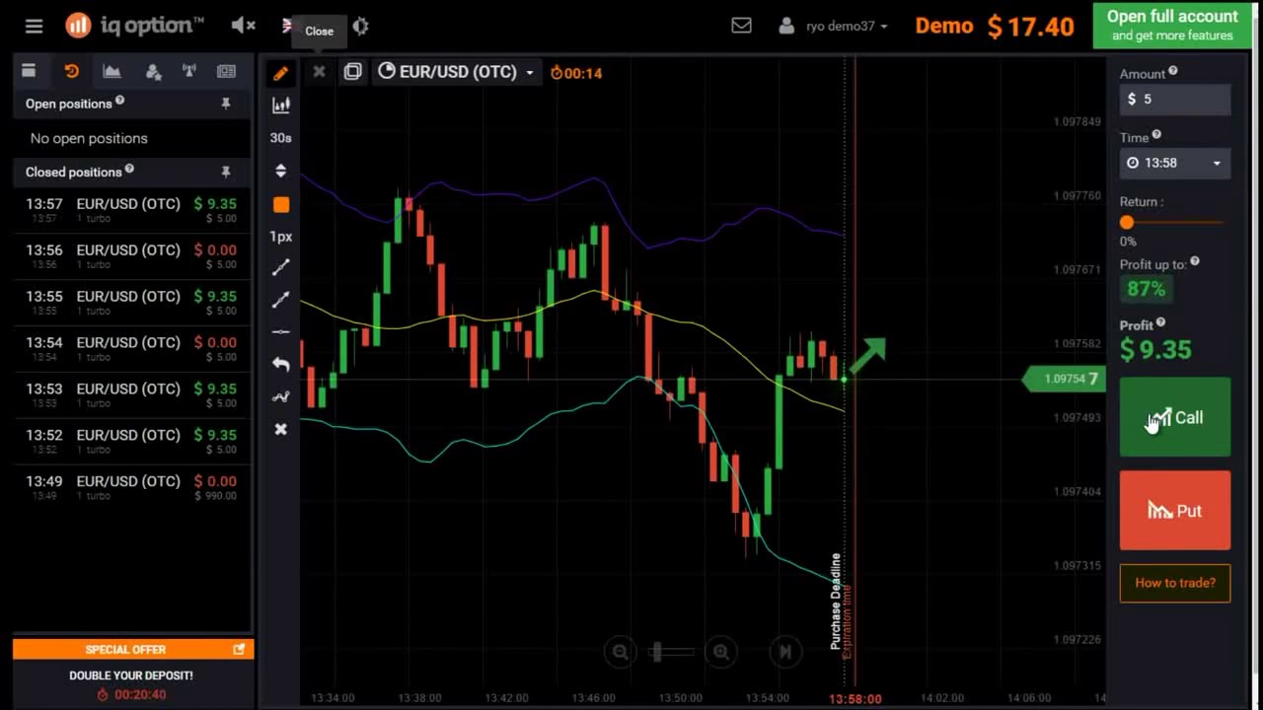
Task: Open the area chart tab icon
Action: pyautogui.click(x=111, y=71)
